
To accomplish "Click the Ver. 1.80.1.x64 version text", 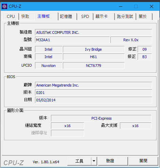I will (46, 162).
